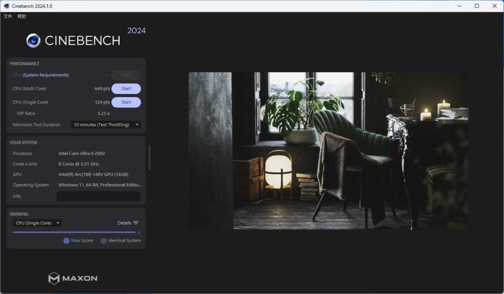Click the rendered room scene image
This screenshot has height=294, width=504.
(x=328, y=151)
